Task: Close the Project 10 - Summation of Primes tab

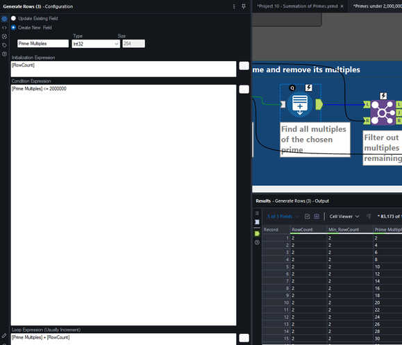Action: [342, 6]
